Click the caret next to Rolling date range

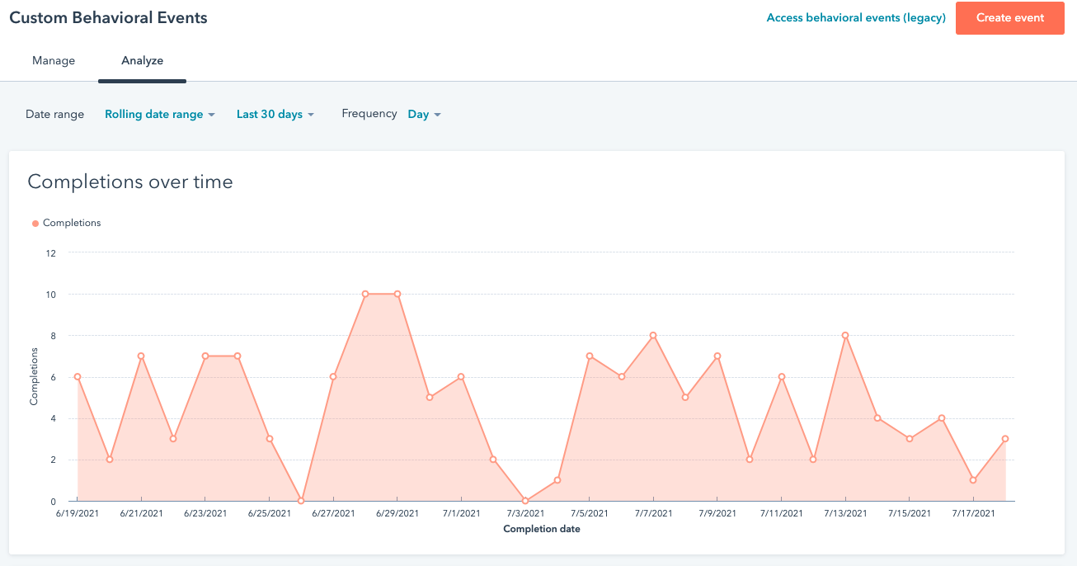213,114
